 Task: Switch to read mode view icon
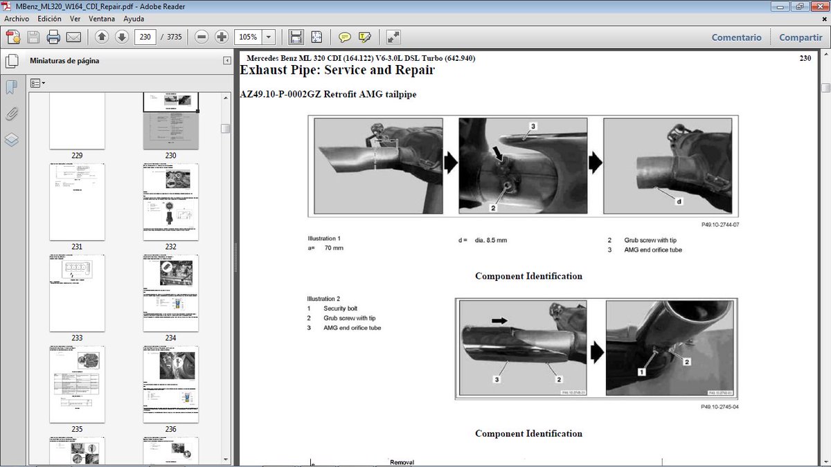(393, 37)
